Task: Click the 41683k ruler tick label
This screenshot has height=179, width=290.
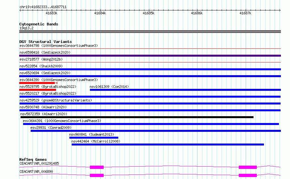Action: (51, 13)
